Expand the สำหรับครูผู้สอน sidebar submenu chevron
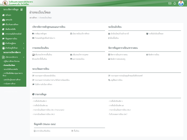 coord(24,43)
